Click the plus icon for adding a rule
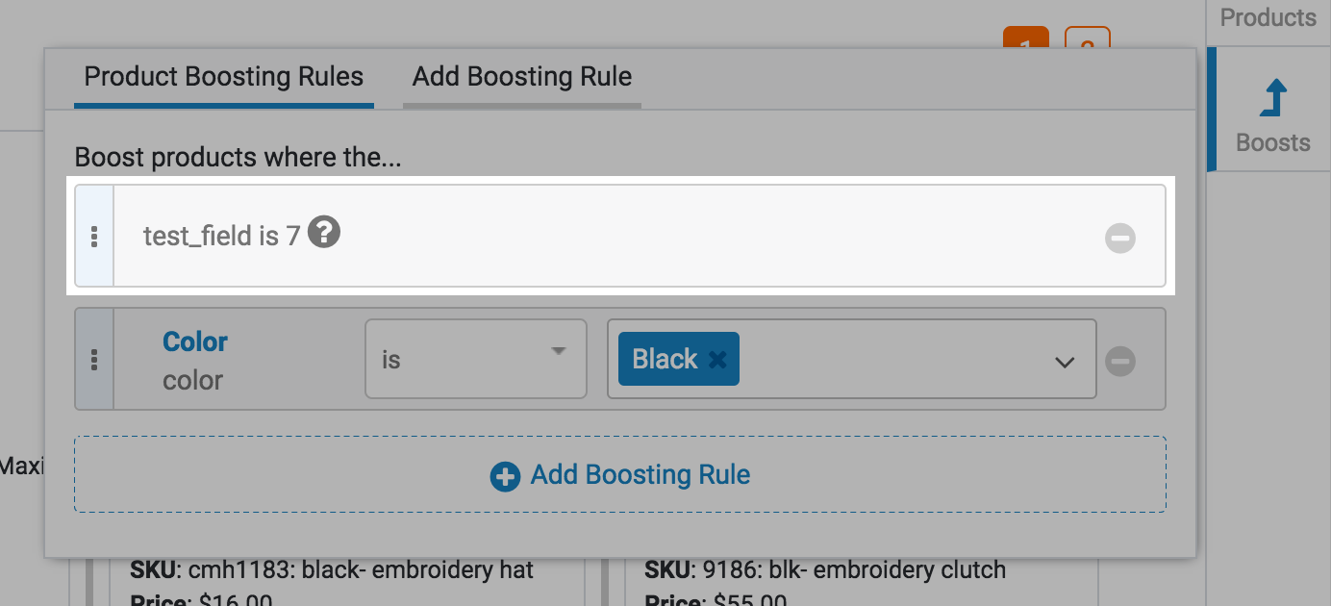This screenshot has width=1331, height=606. (x=505, y=476)
